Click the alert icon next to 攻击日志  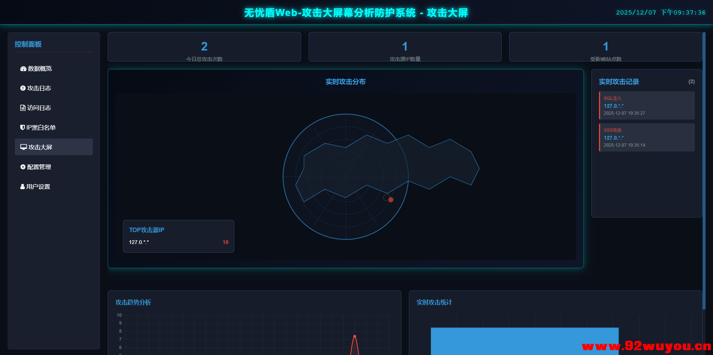[x=22, y=88]
